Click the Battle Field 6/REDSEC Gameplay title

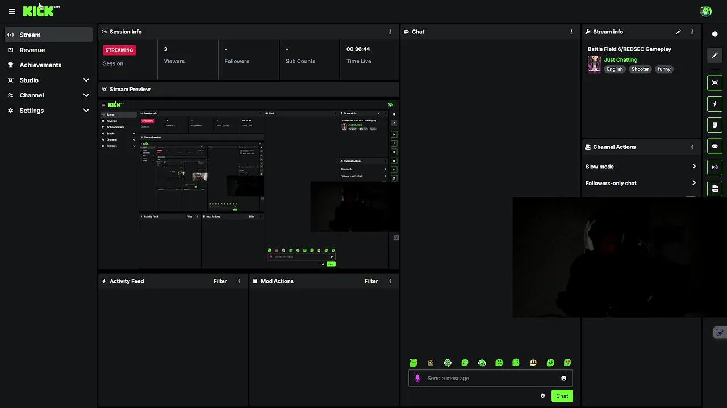629,49
